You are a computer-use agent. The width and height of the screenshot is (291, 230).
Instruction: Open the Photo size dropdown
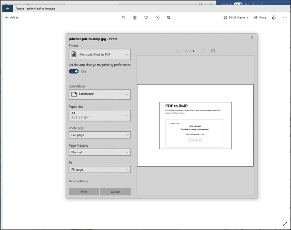(99, 135)
